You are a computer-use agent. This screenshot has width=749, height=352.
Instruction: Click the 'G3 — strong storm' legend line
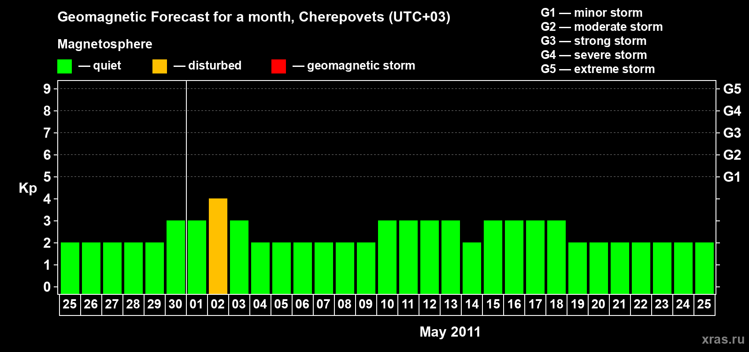coord(593,41)
